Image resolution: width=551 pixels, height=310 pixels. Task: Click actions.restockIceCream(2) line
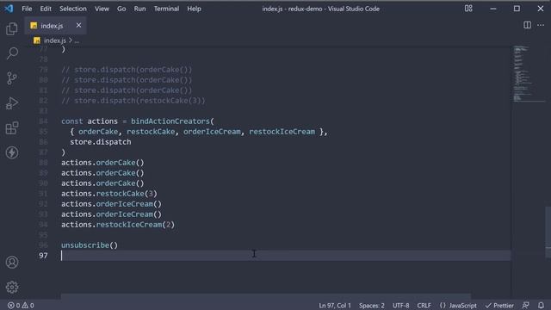coord(118,224)
